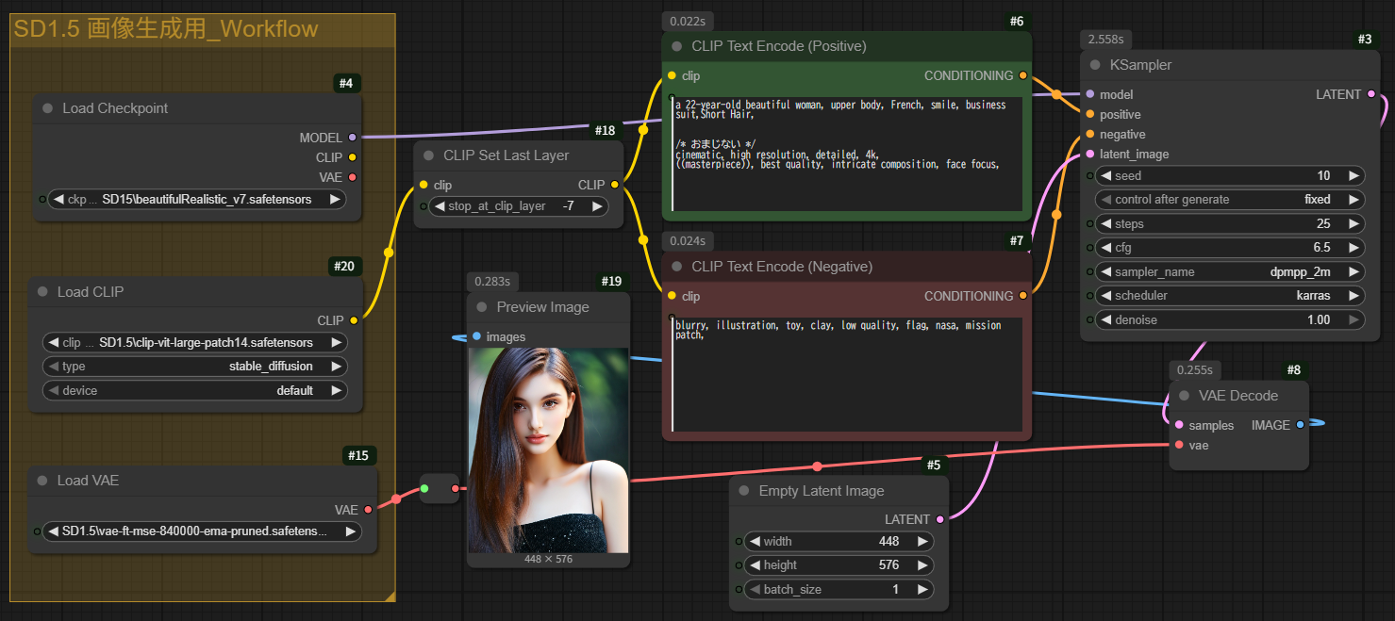Toggle collapse on the Empty Latent Image node
This screenshot has width=1395, height=621.
744,491
